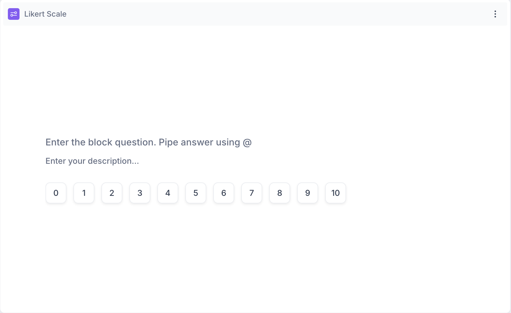Open the three-dot options menu
Image resolution: width=511 pixels, height=313 pixels.
coord(495,14)
